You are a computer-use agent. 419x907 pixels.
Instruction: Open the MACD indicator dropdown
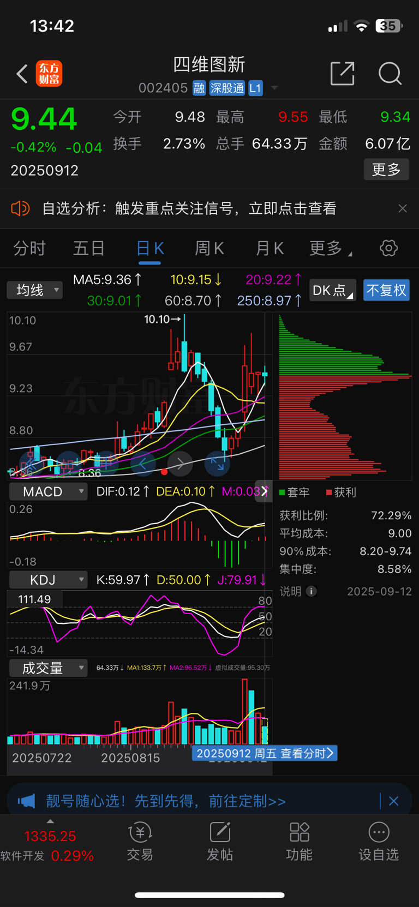(x=49, y=491)
